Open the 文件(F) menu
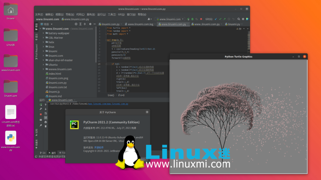This screenshot has height=180, width=321. pyautogui.click(x=39, y=15)
